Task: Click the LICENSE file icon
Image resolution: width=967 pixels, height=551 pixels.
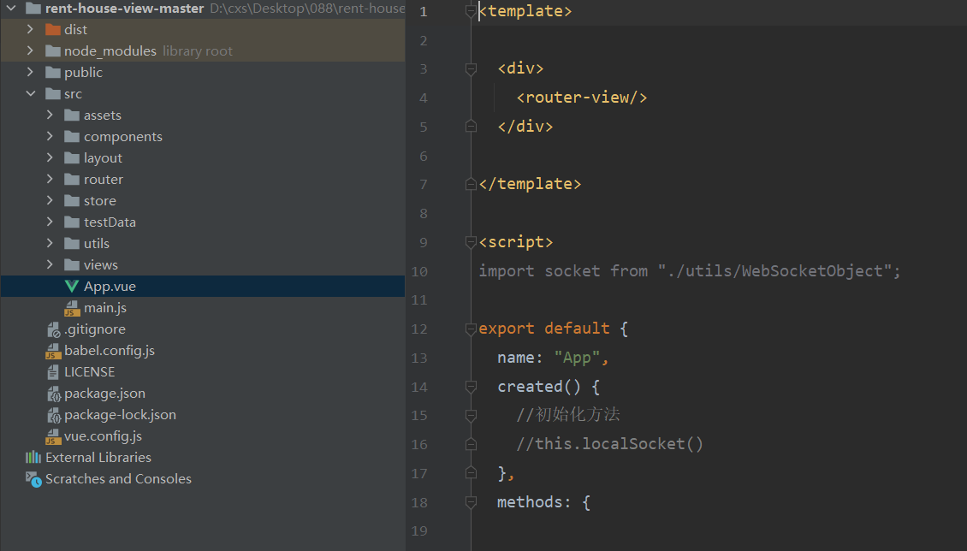Action: [x=53, y=372]
